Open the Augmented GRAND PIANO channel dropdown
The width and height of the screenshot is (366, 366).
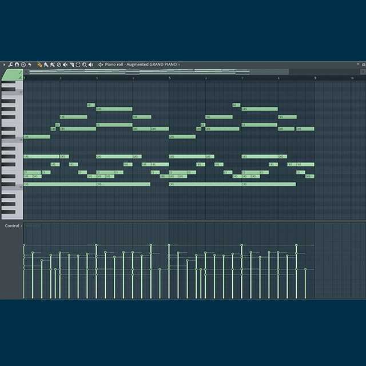click(x=179, y=65)
